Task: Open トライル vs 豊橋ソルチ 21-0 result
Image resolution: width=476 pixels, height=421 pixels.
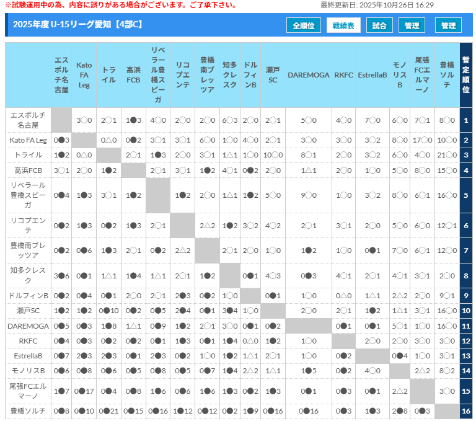Action: click(x=447, y=155)
